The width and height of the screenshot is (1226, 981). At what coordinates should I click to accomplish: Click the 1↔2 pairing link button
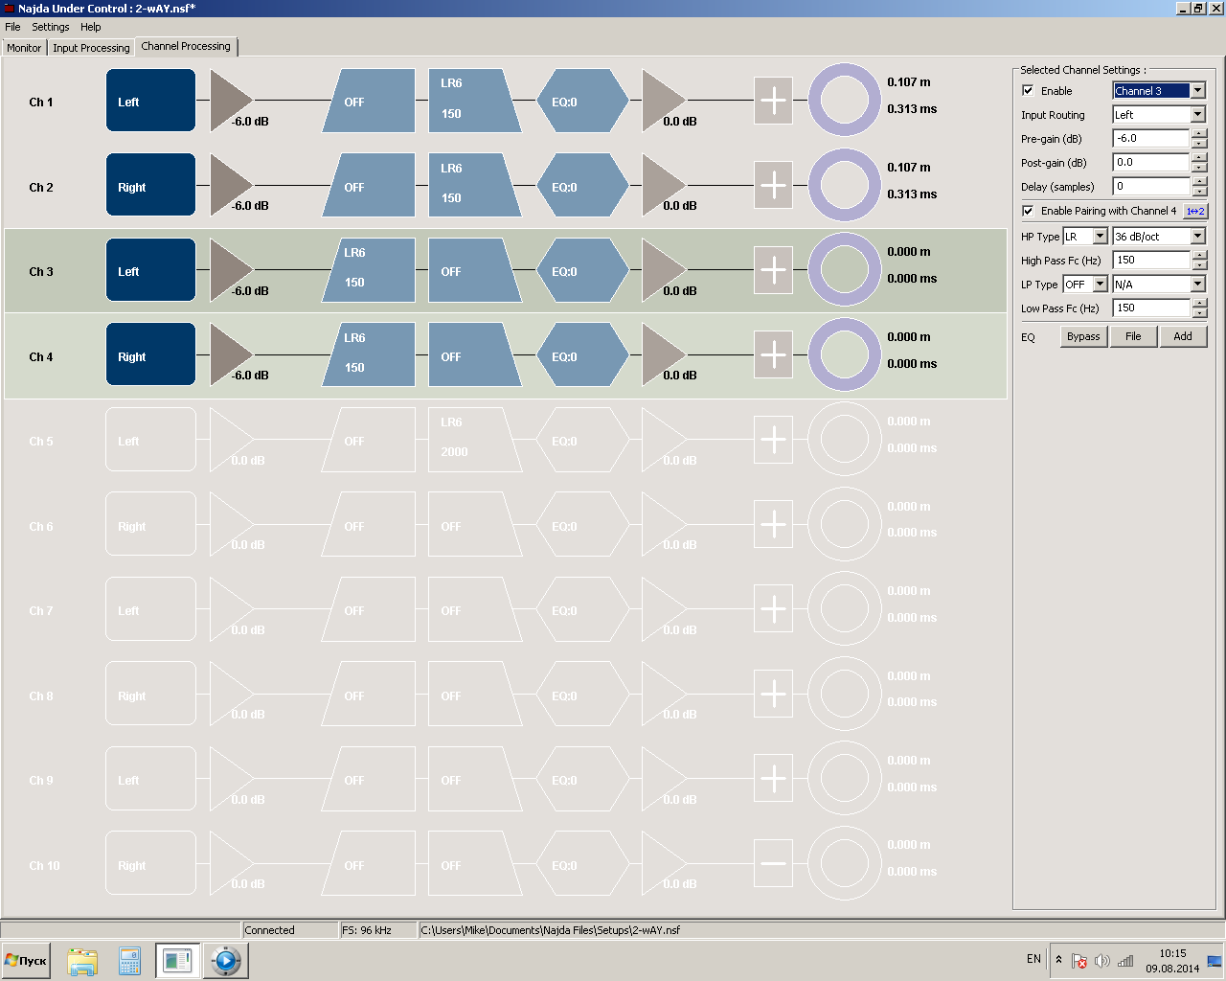(1195, 211)
